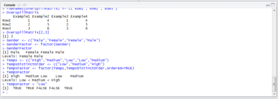Click the working directory path "~/"
This screenshot has width=278, height=99.
click(x=18, y=5)
